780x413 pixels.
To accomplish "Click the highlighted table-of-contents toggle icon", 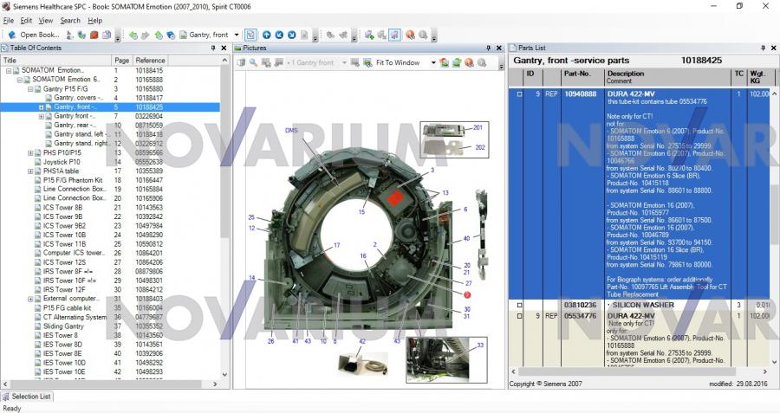I will pos(250,35).
